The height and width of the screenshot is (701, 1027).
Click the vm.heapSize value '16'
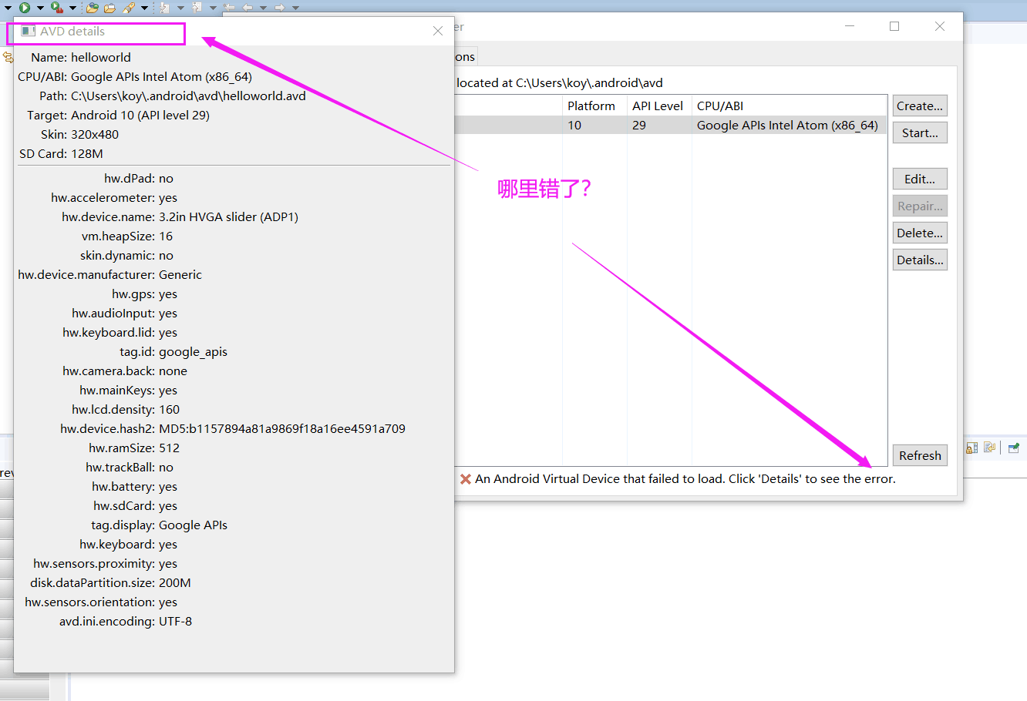pos(166,236)
